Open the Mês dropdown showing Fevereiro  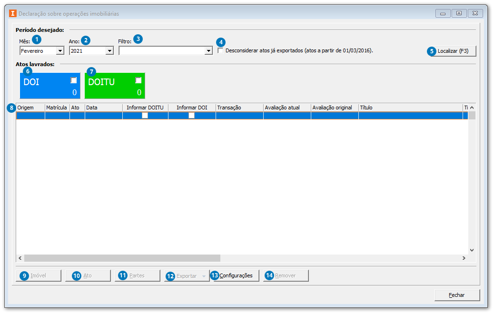click(60, 51)
